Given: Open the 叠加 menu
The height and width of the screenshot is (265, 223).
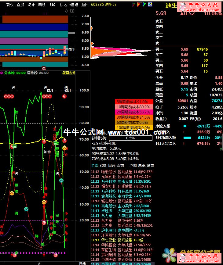Looking at the screenshot, I should 20,5.
